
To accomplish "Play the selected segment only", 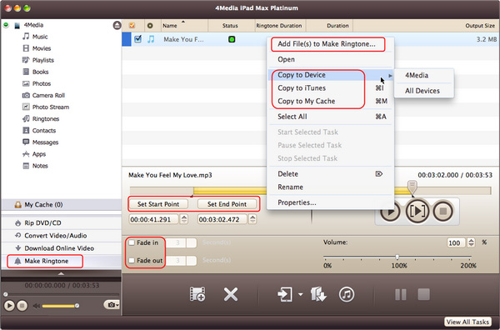I will pos(417,211).
